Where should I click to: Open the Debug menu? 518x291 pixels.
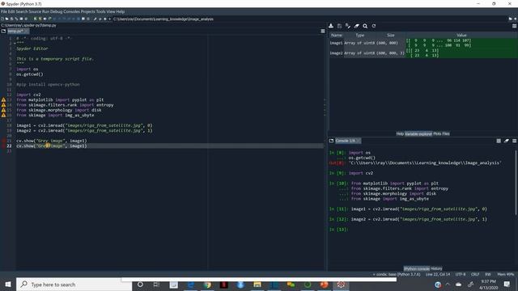56,11
